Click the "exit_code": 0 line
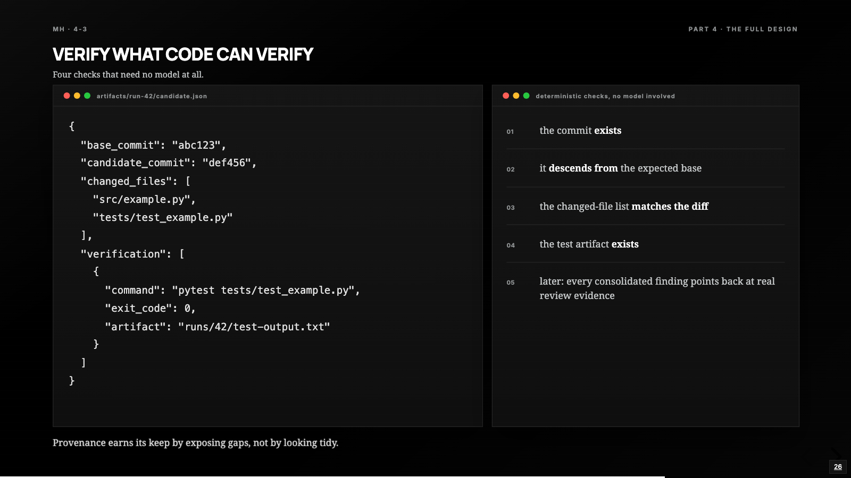 pos(151,308)
